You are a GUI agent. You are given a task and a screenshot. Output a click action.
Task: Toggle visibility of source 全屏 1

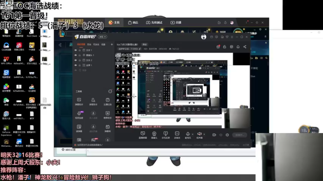(x=76, y=65)
